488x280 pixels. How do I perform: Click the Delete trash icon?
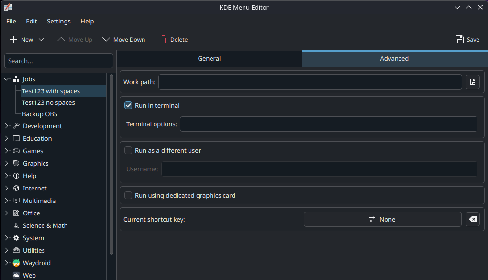(163, 40)
